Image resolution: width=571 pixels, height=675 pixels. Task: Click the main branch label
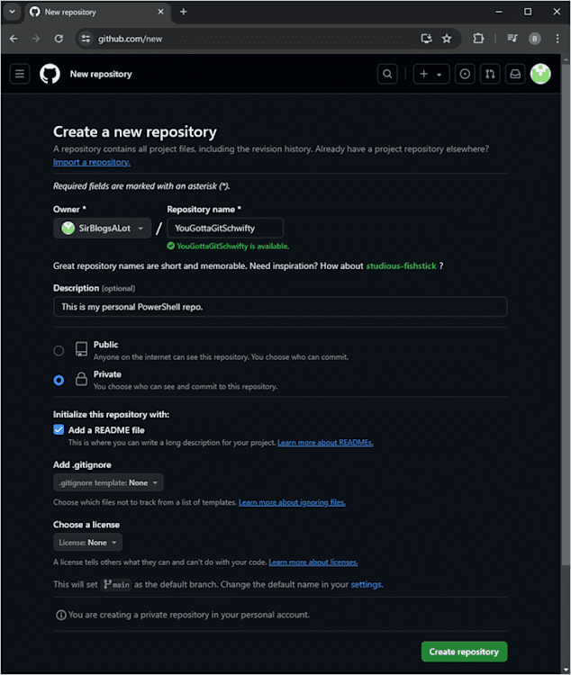point(116,585)
